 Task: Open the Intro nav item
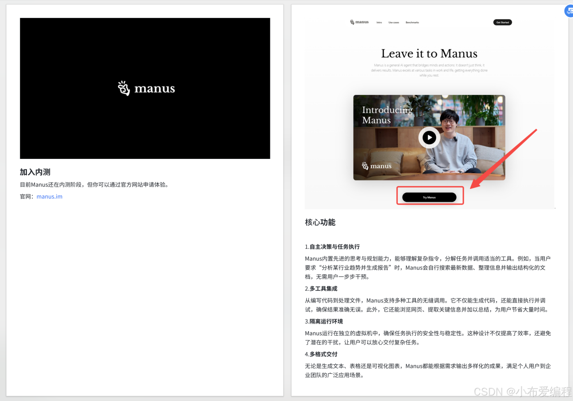379,22
